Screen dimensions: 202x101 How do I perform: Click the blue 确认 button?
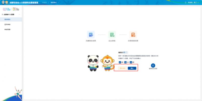pos(132,68)
